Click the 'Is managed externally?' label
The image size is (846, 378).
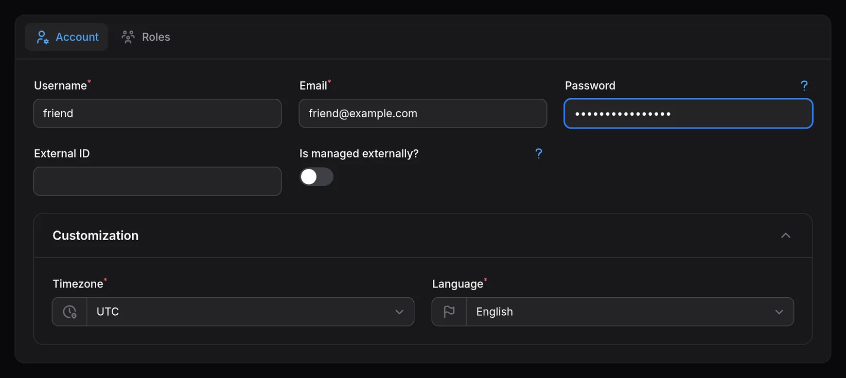coord(359,153)
